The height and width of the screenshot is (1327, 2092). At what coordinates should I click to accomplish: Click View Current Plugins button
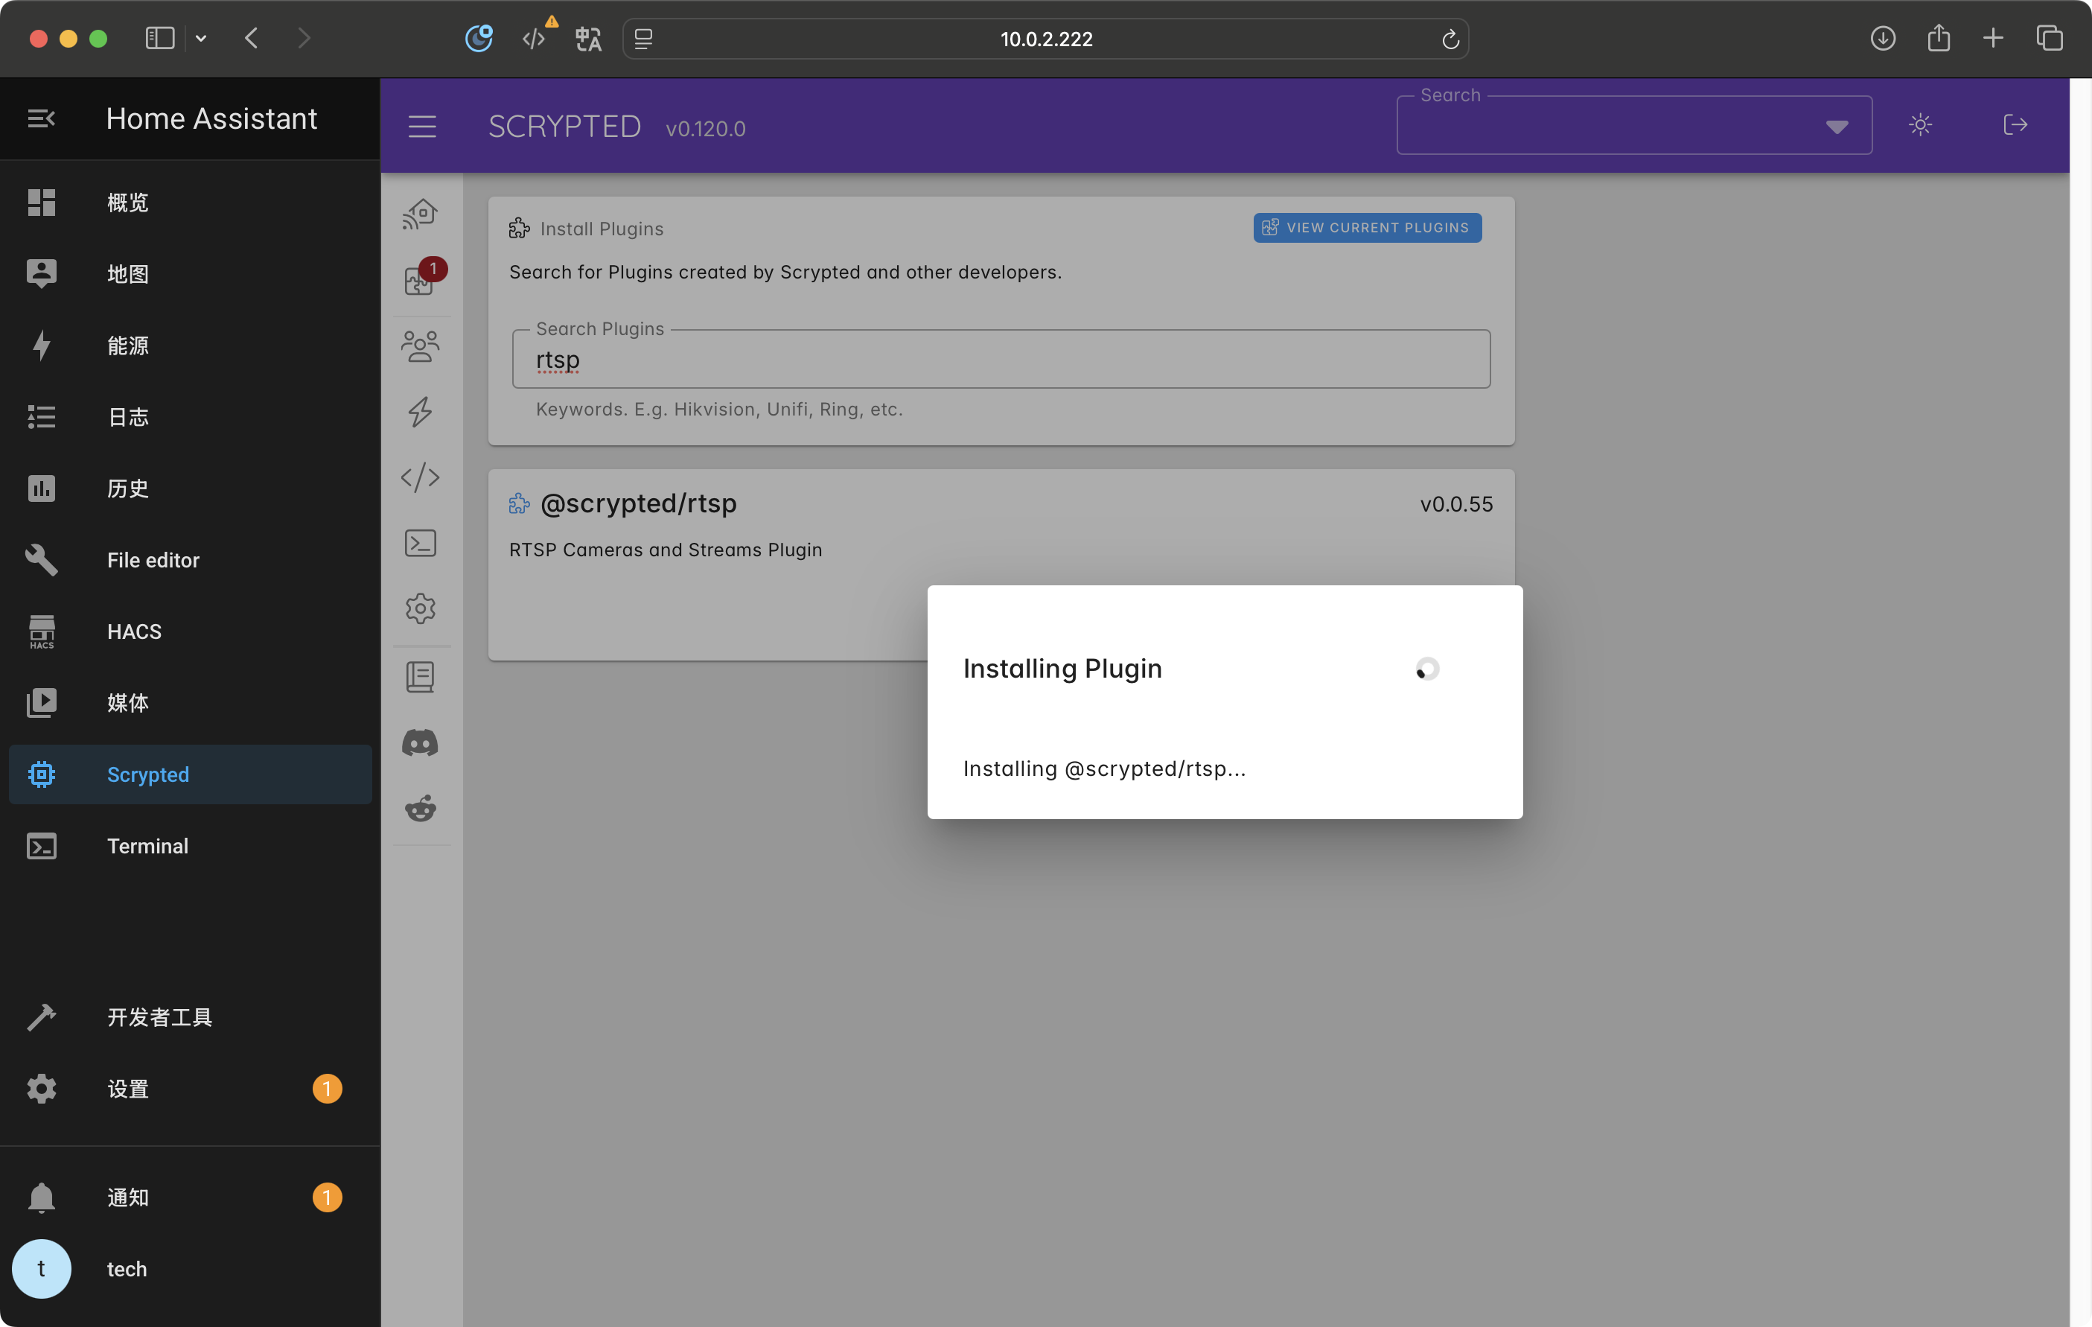point(1368,228)
